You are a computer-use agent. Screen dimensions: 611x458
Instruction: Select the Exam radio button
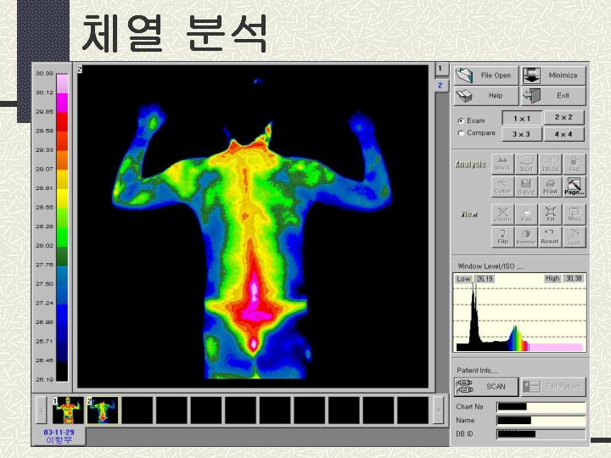[x=461, y=120]
